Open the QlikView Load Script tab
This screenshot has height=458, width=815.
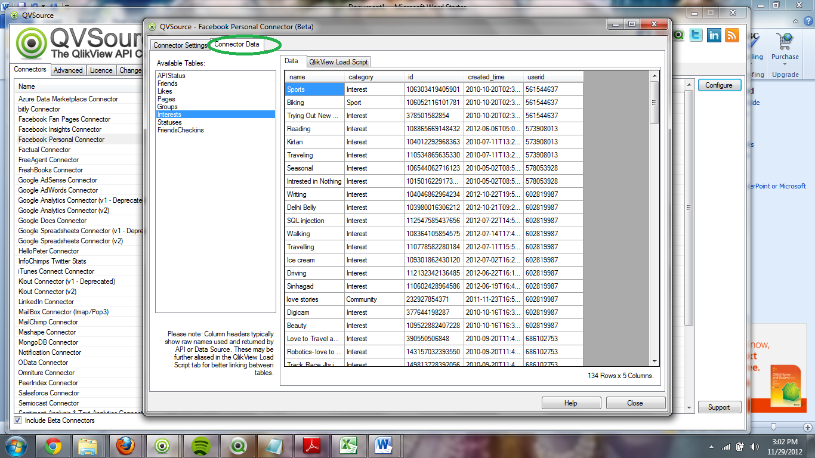click(x=338, y=62)
